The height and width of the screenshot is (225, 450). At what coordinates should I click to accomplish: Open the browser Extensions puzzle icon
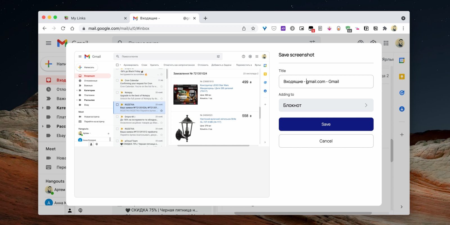click(385, 28)
